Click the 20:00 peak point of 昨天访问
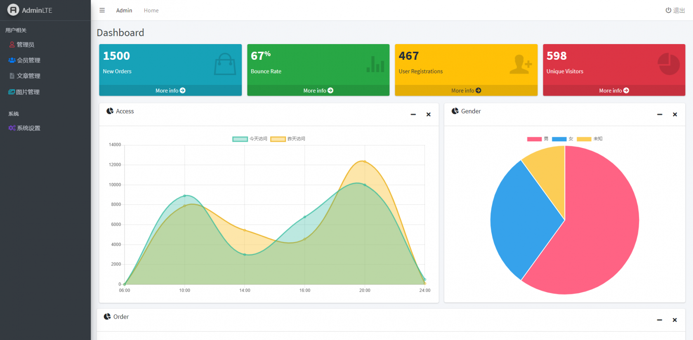 pos(365,162)
